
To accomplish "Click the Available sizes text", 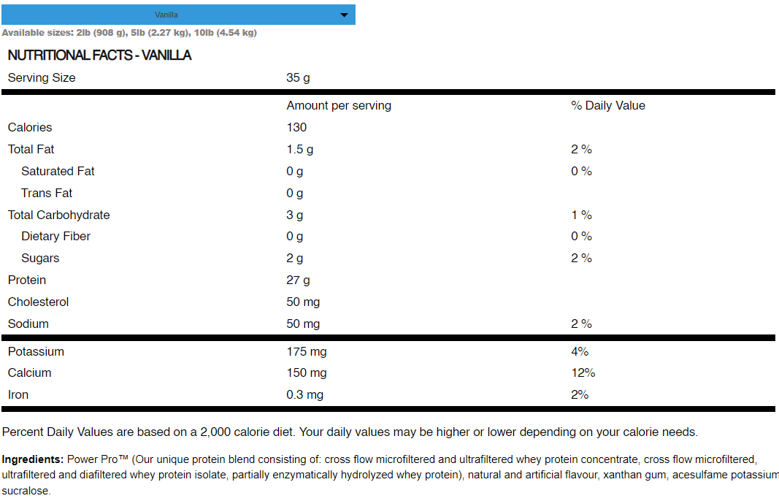I will pos(129,33).
